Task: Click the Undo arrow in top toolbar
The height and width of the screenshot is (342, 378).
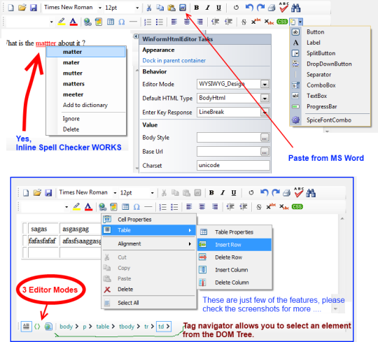Action: [x=249, y=8]
